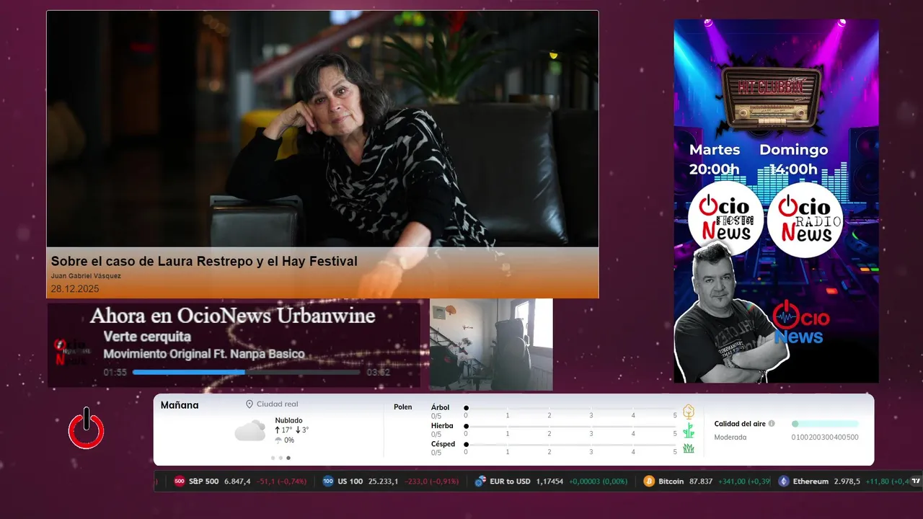Click the info icon beside Calidad del aire
923x519 pixels.
point(772,424)
